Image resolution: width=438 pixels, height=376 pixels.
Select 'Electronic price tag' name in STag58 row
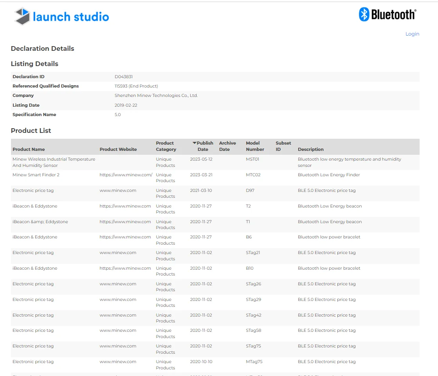(x=33, y=331)
